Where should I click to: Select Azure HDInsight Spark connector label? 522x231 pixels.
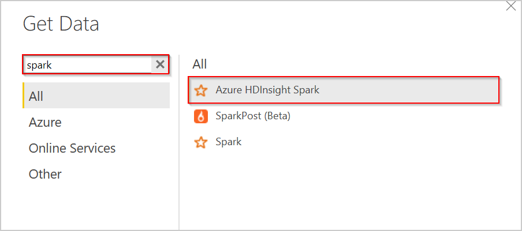point(267,90)
